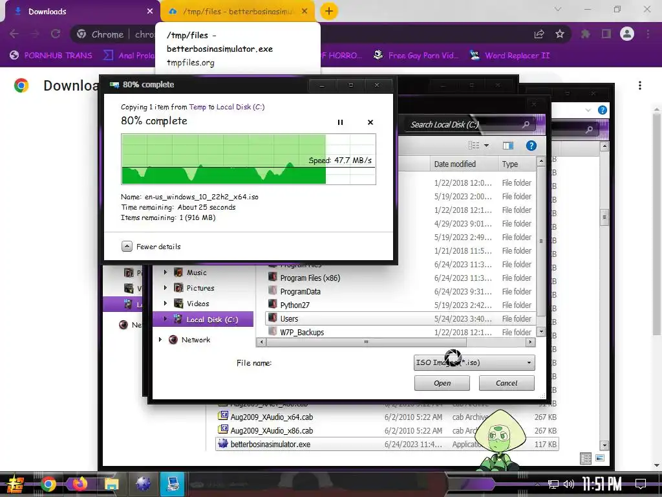The width and height of the screenshot is (662, 497).
Task: Click the file list scroll down arrow
Action: (541, 332)
